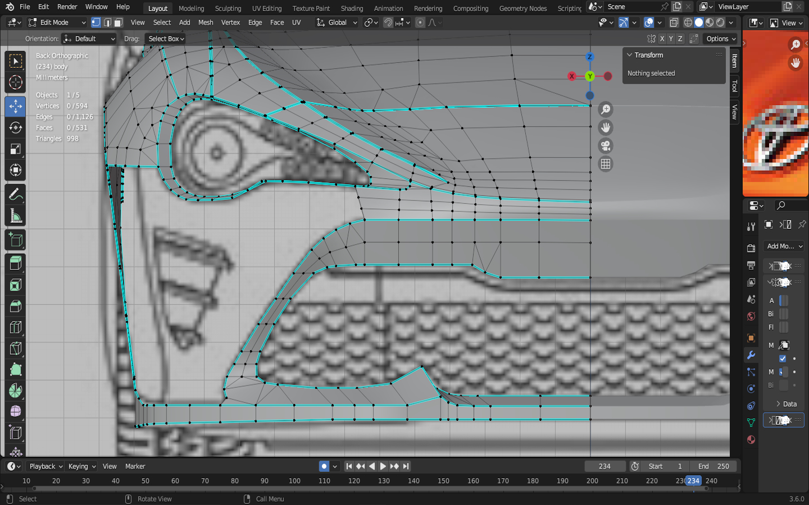
Task: Click the Vertex menu button
Action: [230, 22]
